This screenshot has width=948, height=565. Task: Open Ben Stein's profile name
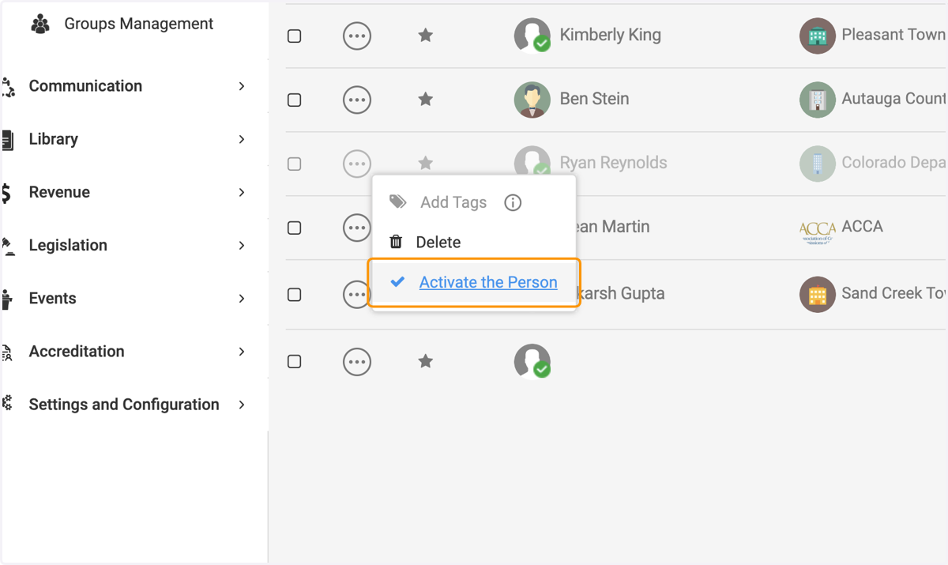pos(594,99)
